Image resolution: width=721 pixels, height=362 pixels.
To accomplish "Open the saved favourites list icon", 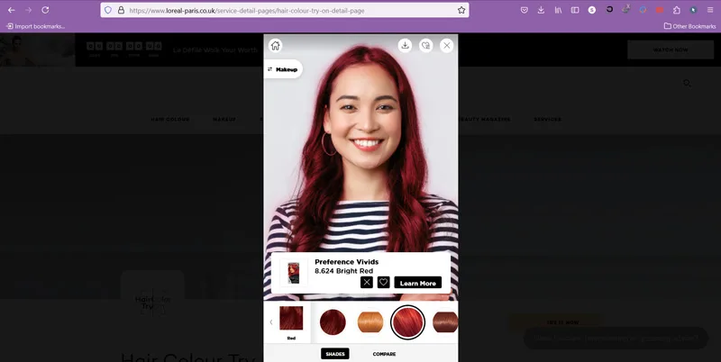I will [x=425, y=45].
